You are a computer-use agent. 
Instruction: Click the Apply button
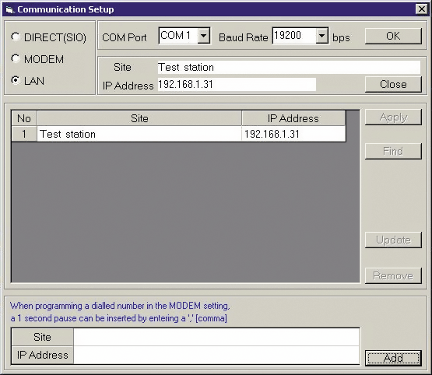[393, 117]
